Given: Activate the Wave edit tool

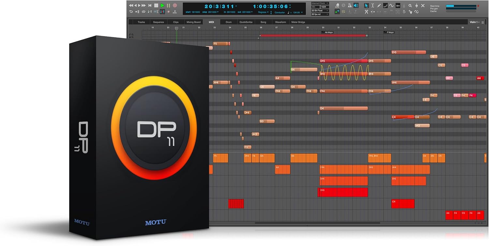Looking at the screenshot, I should [x=392, y=5].
